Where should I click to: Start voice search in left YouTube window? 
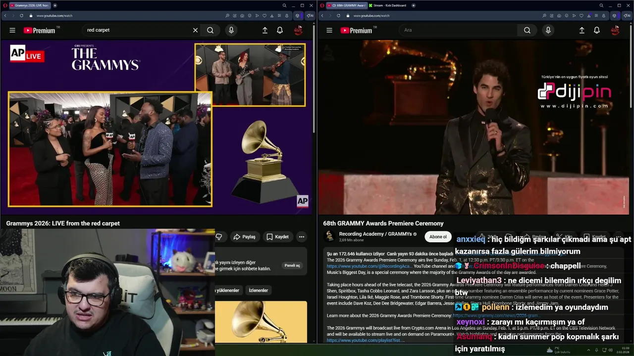231,30
